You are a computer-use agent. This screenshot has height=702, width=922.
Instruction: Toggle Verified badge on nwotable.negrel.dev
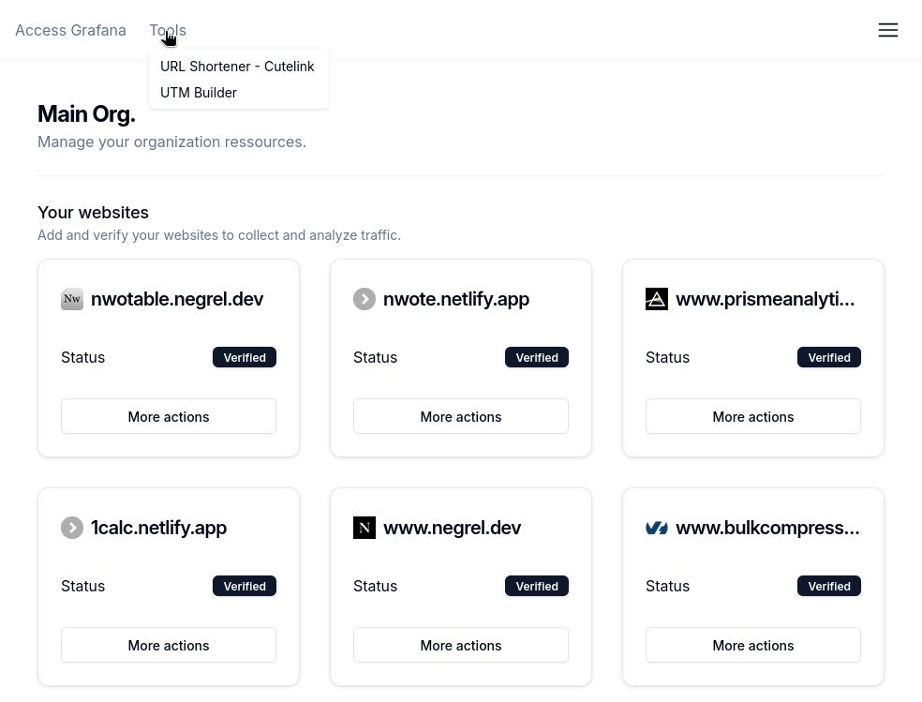(x=245, y=357)
